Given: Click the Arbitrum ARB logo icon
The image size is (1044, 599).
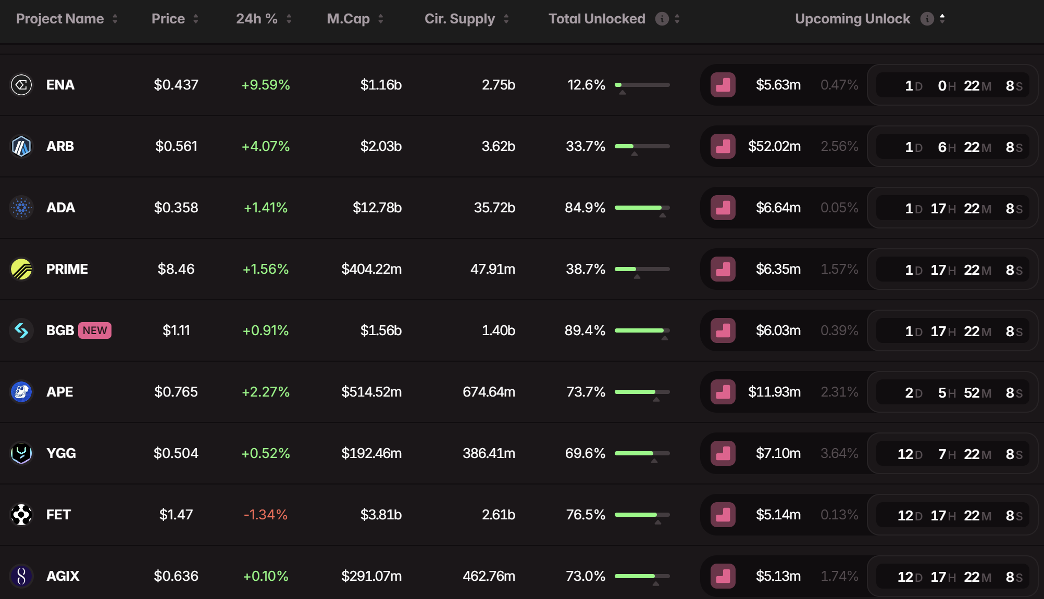Looking at the screenshot, I should [x=21, y=146].
